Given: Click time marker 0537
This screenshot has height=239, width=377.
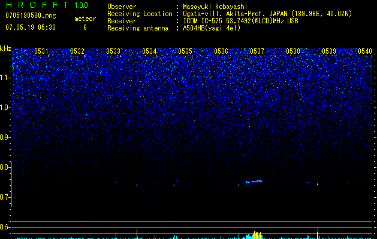Looking at the screenshot, I should 257,51.
